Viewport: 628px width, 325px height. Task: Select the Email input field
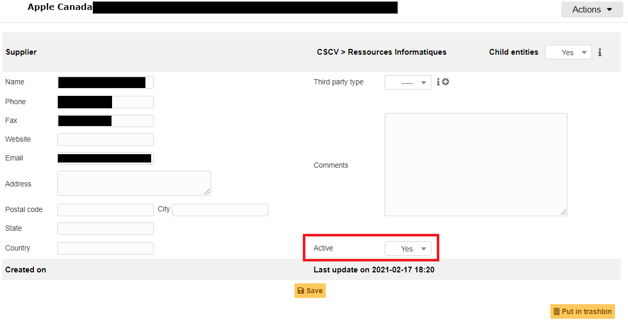click(x=105, y=158)
